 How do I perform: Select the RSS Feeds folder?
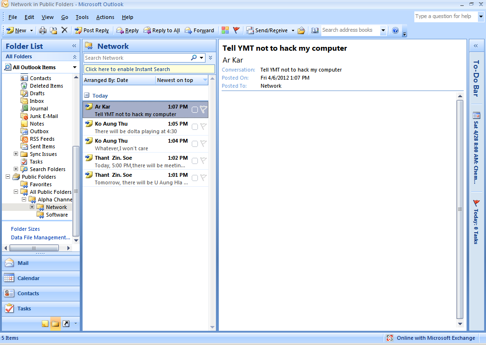click(x=42, y=139)
